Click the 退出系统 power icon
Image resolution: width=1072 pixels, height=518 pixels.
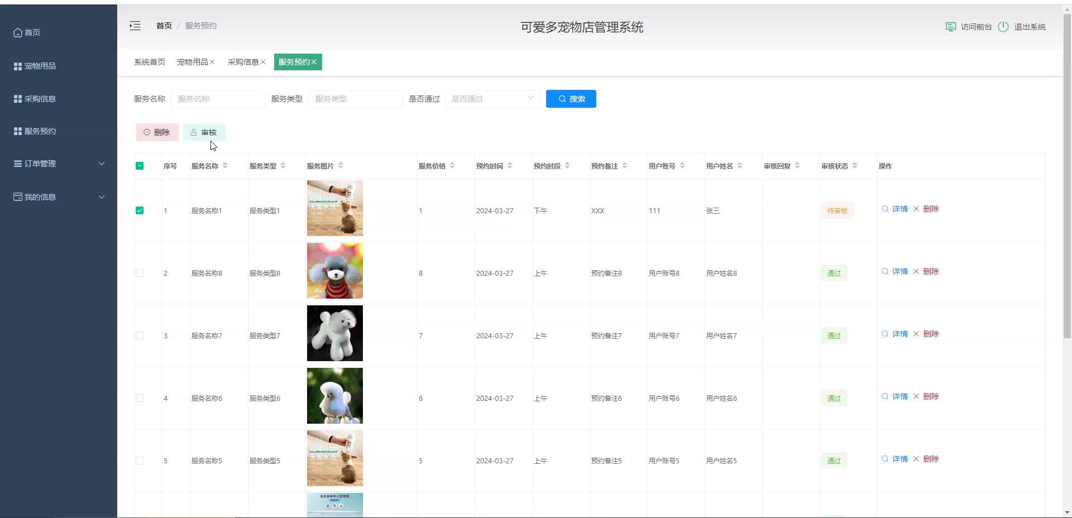tap(1003, 27)
